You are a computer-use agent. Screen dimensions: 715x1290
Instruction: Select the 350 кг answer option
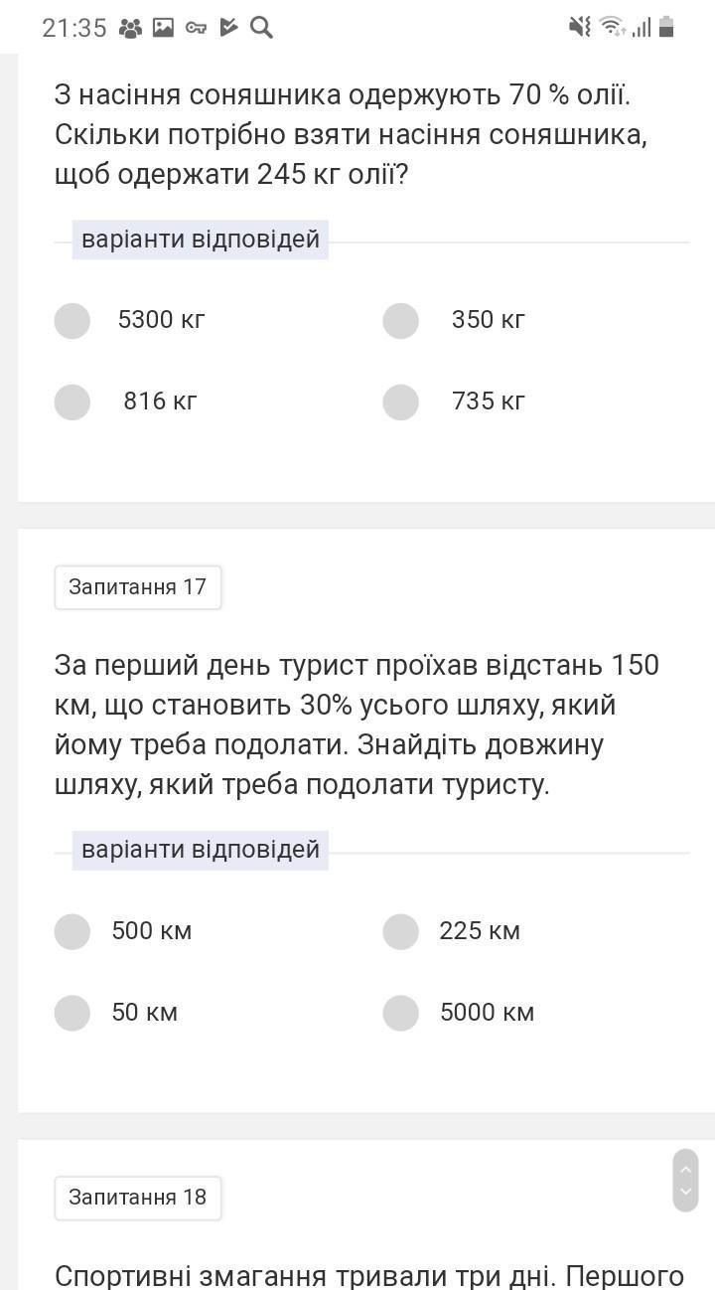[x=401, y=320]
